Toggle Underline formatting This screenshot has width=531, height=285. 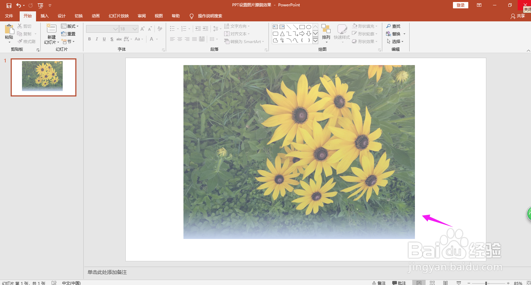click(x=104, y=39)
